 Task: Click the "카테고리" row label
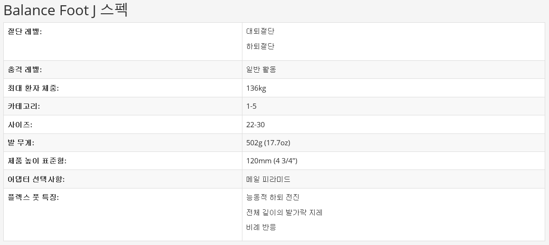[24, 106]
